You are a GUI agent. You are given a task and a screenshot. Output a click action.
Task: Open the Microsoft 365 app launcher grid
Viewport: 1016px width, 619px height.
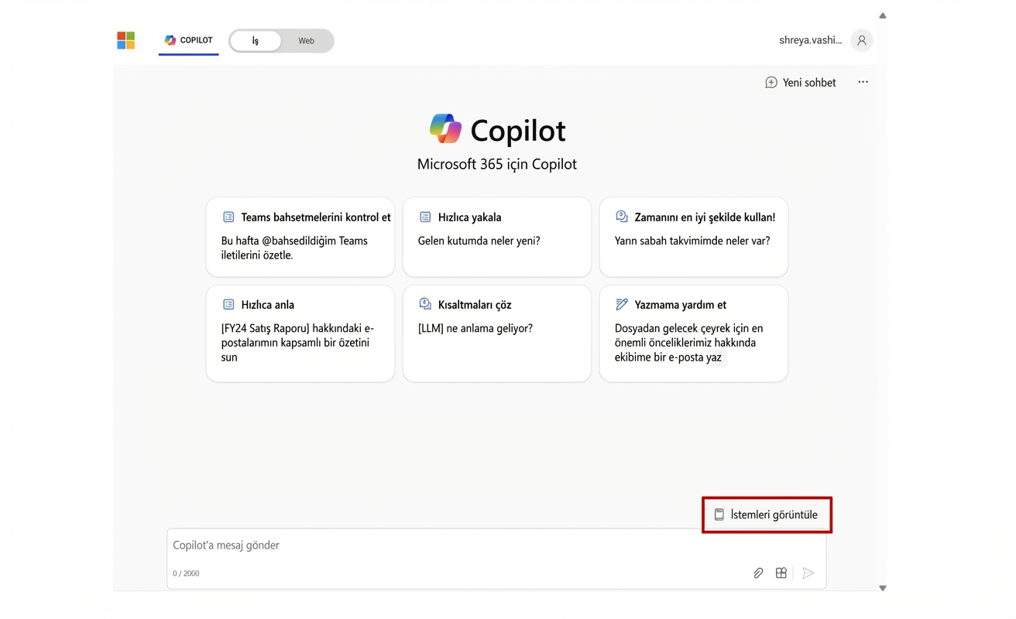(125, 39)
